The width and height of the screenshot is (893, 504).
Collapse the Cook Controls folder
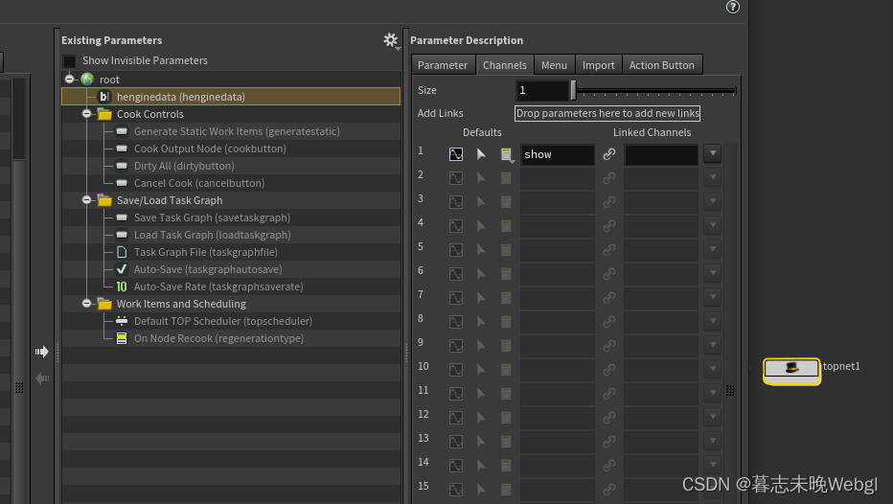86,114
